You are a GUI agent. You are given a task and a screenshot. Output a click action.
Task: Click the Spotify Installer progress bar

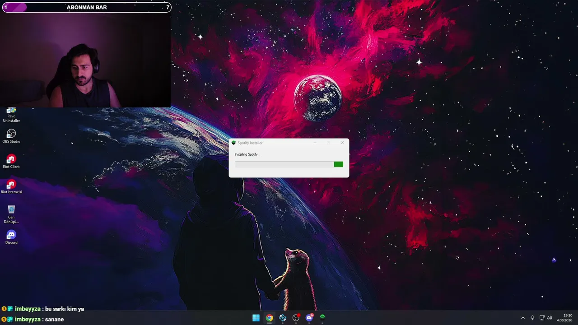(289, 164)
